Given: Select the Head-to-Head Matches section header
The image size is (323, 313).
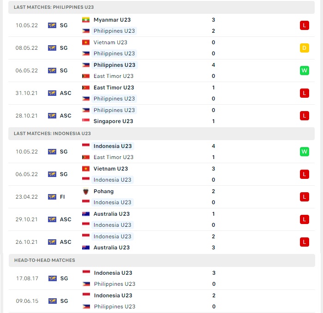Looking at the screenshot, I should 161,260.
